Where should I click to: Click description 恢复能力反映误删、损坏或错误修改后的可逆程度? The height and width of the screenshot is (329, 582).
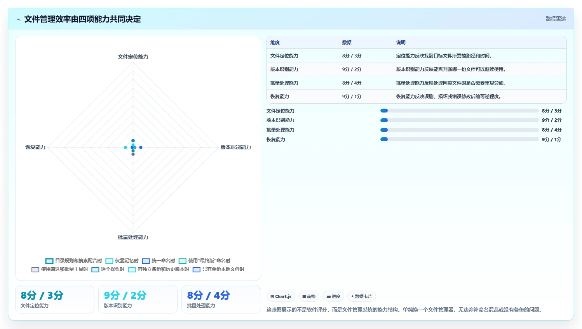449,97
